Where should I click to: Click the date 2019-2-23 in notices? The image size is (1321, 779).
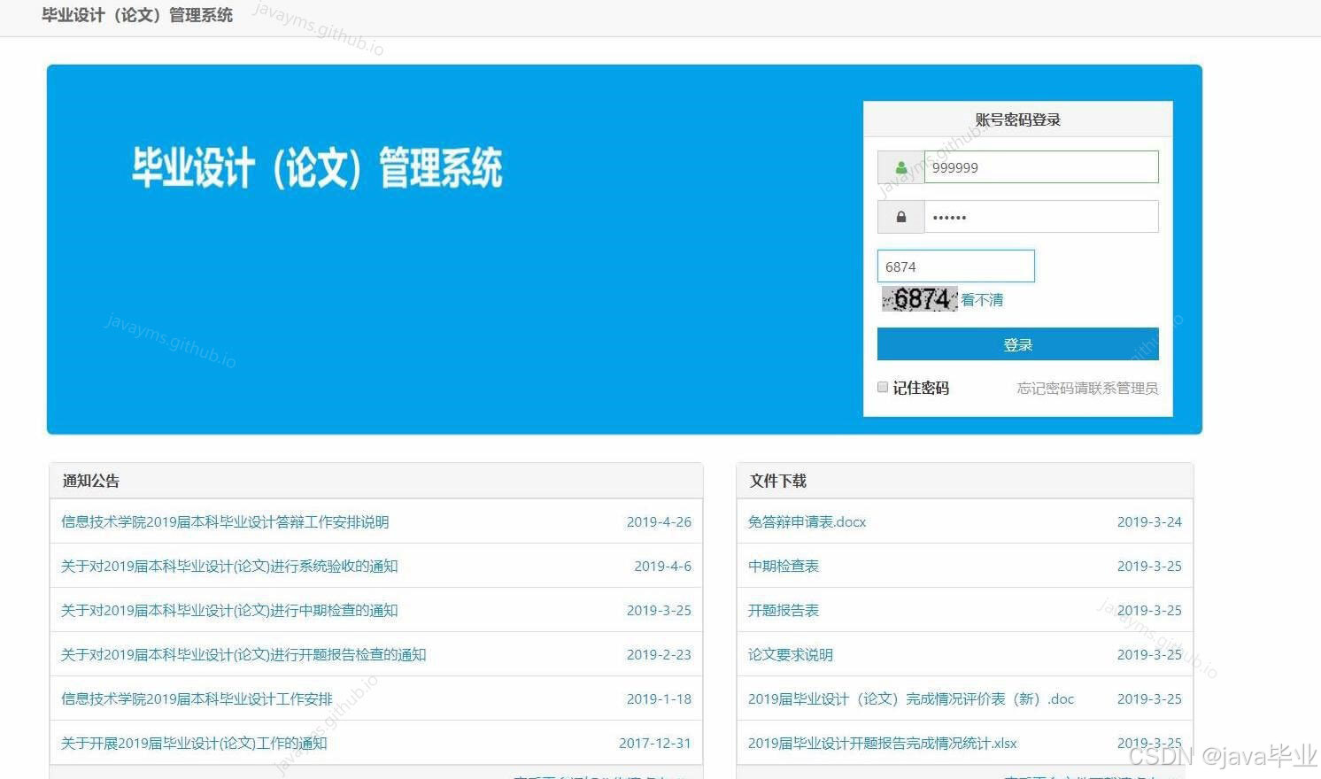point(659,654)
